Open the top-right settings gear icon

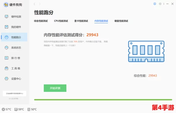point(160,4)
